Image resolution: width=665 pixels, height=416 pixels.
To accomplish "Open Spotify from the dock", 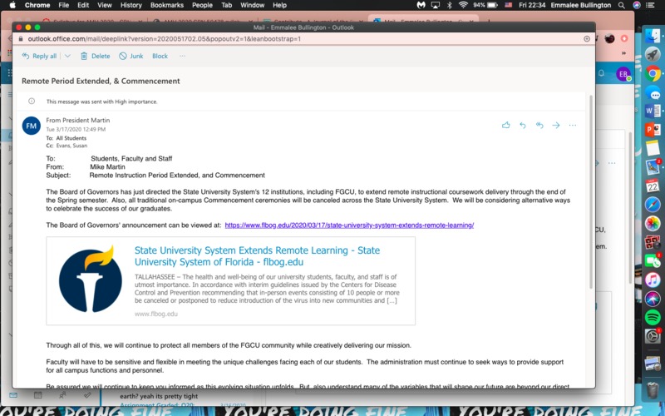I will [653, 317].
